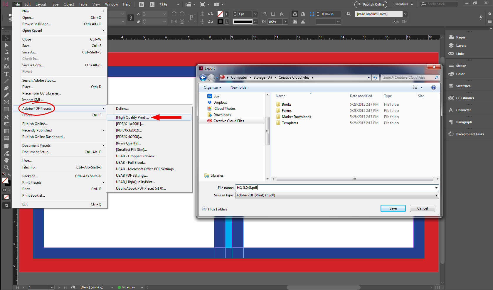Select the Pencil tool
Viewport: 493px width, 290px height.
(x=6, y=95)
